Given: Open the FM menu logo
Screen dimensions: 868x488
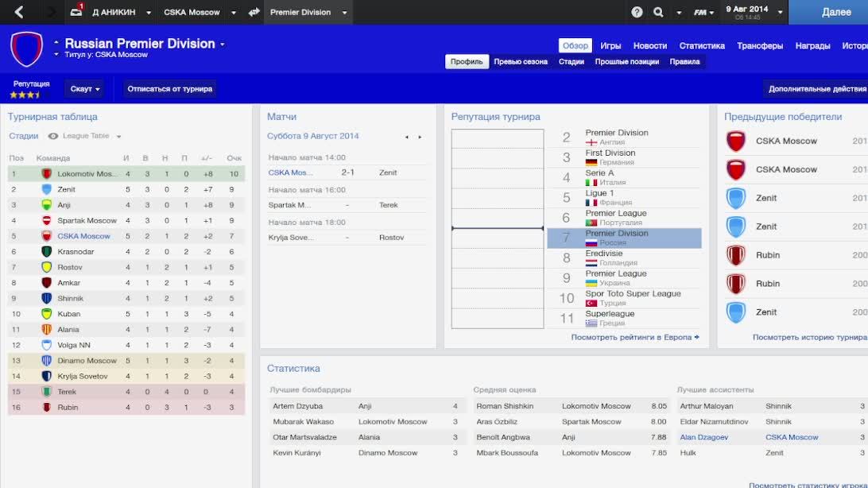Looking at the screenshot, I should (x=703, y=12).
